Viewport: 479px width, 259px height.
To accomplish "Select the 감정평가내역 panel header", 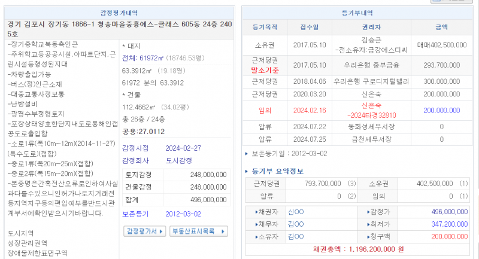I will 119,13.
